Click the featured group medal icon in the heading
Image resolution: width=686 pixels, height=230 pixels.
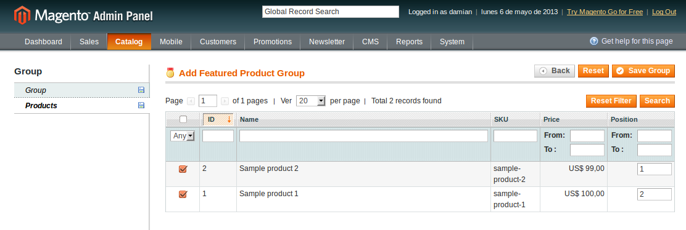(170, 73)
